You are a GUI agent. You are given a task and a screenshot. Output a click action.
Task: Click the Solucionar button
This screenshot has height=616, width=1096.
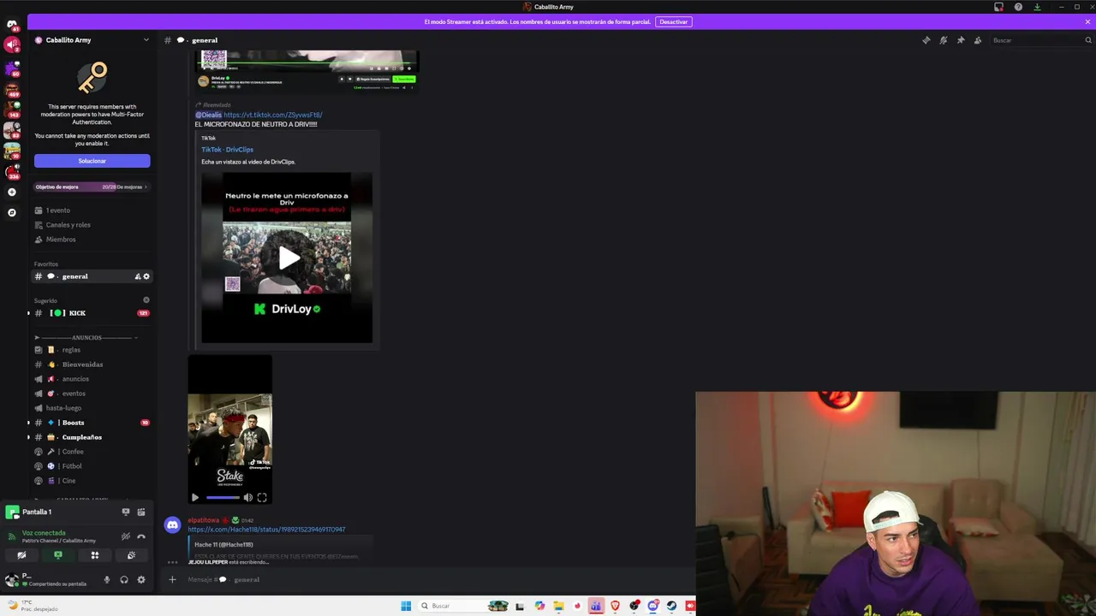tap(92, 161)
